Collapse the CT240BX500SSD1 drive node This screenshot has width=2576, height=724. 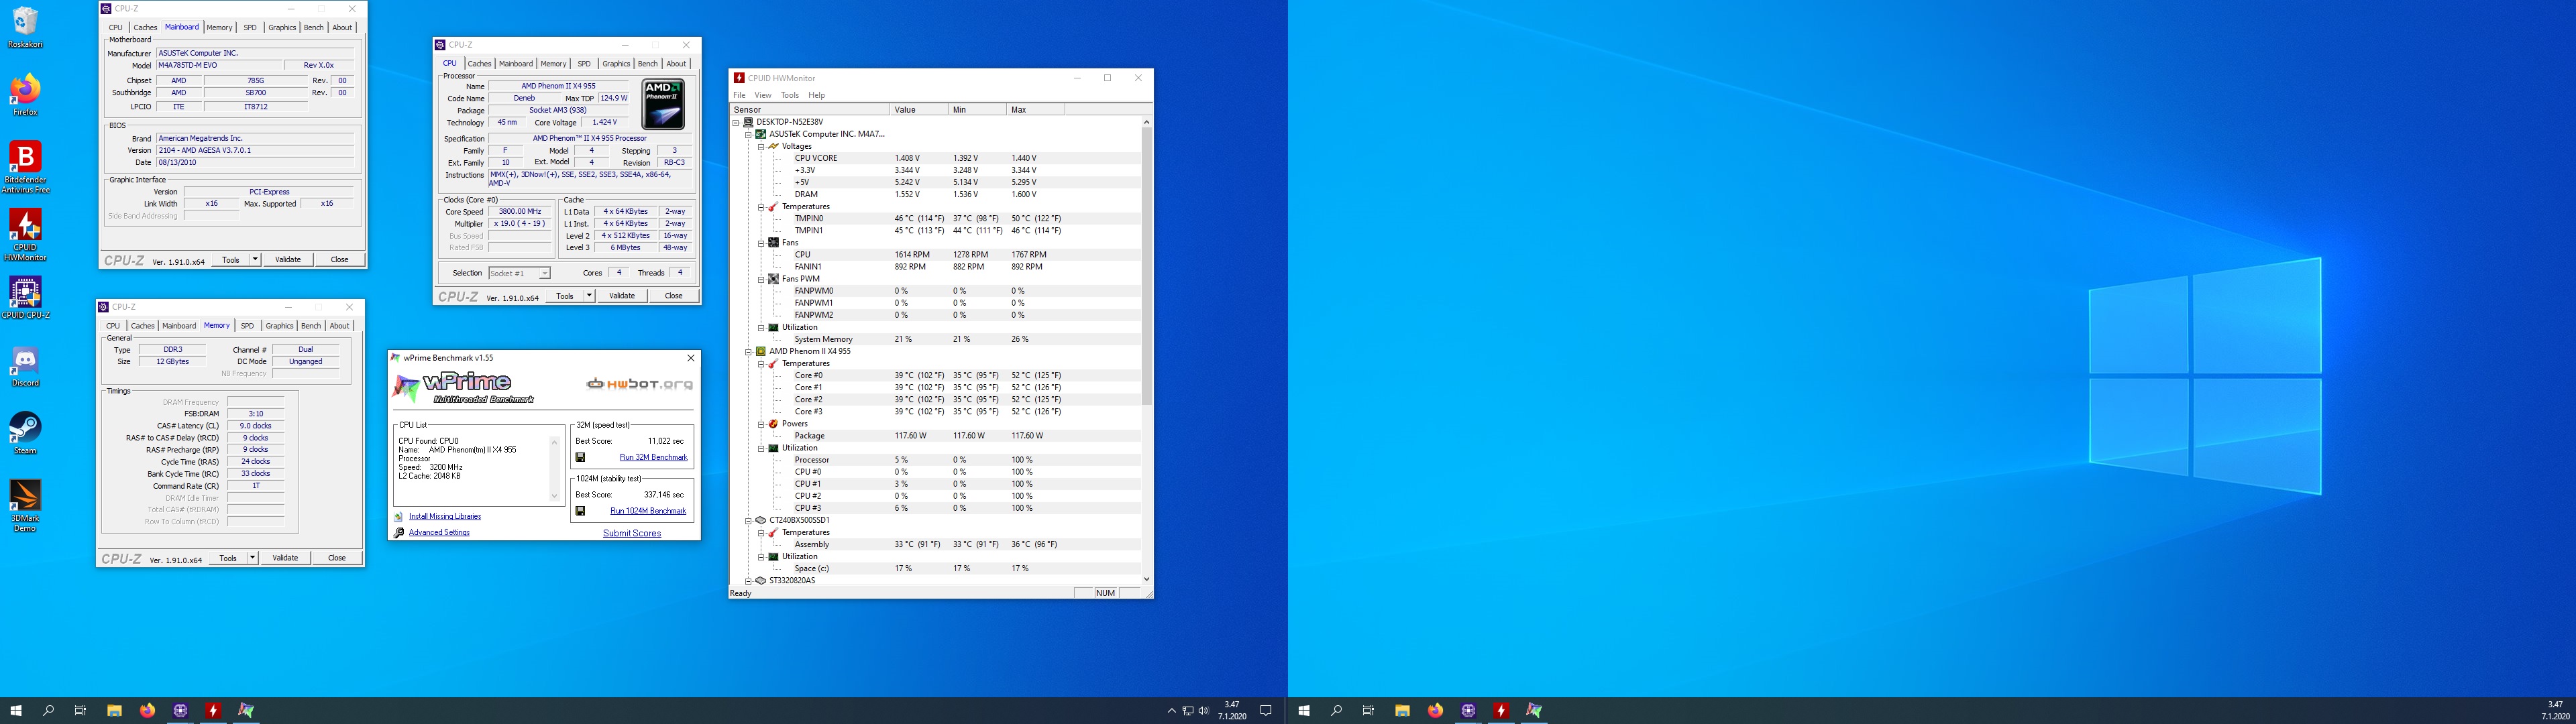(x=748, y=521)
